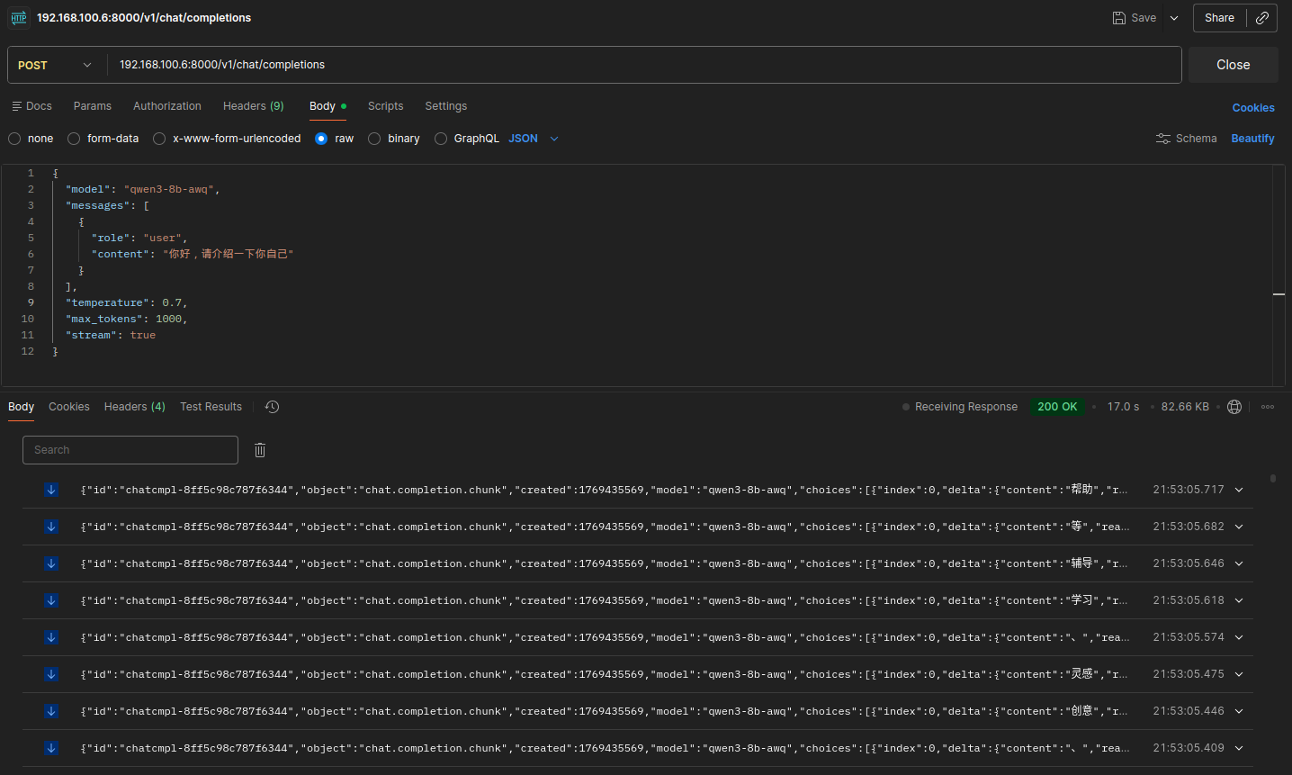The image size is (1292, 775).
Task: Open the three-dots response options menu
Action: [x=1268, y=407]
